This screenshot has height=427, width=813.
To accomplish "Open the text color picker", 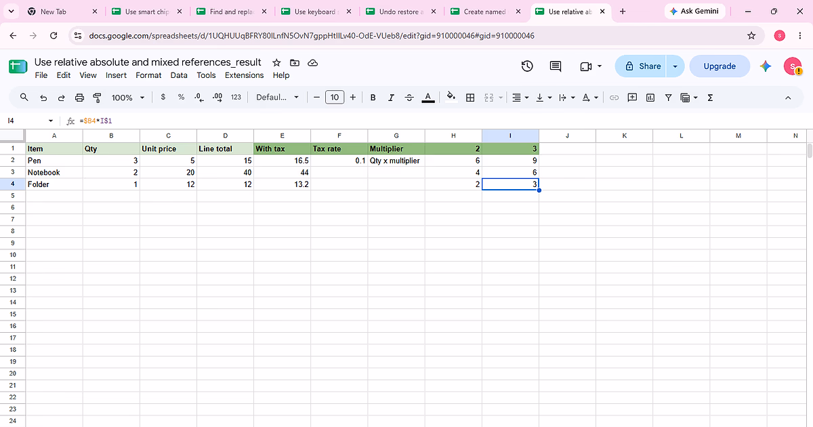I will click(428, 98).
